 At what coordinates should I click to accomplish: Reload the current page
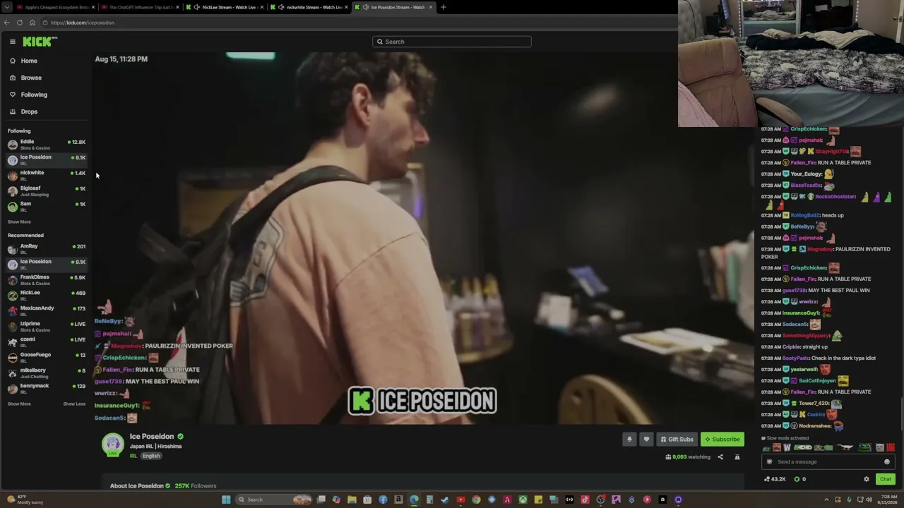point(20,23)
